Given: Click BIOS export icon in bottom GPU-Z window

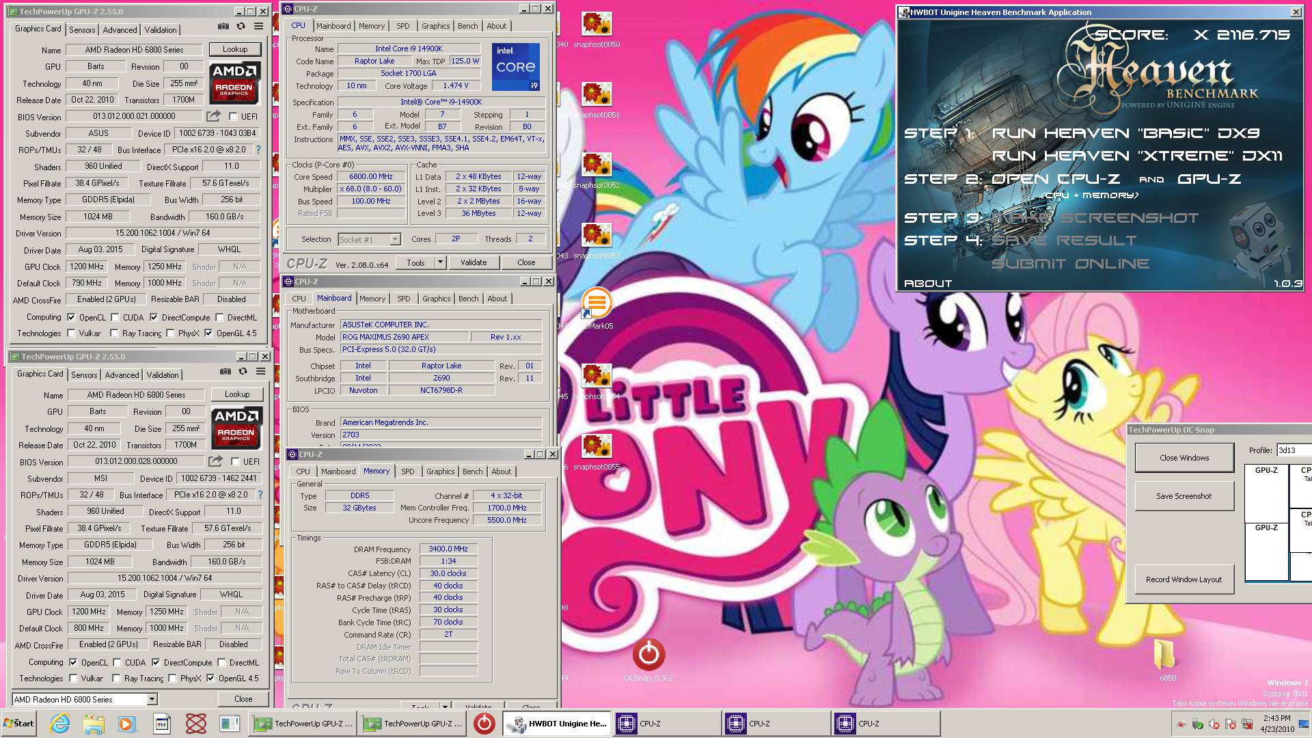Looking at the screenshot, I should 216,461.
